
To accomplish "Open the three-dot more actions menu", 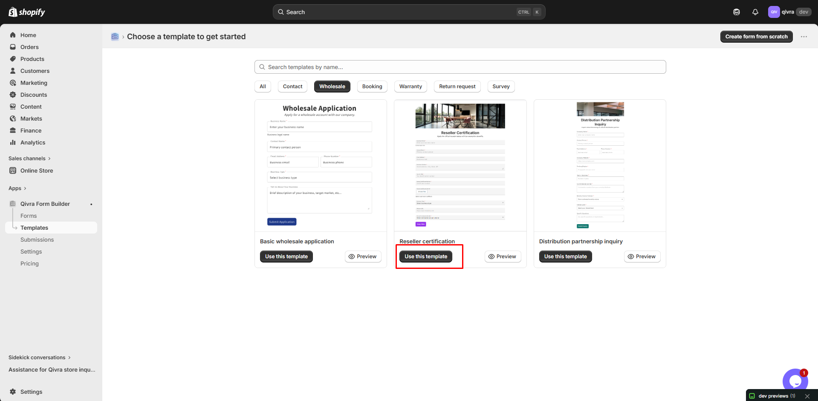I will pyautogui.click(x=804, y=37).
